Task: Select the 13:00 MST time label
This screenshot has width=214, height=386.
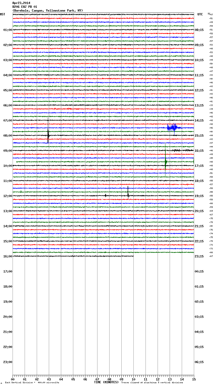Action: (x=8, y=211)
